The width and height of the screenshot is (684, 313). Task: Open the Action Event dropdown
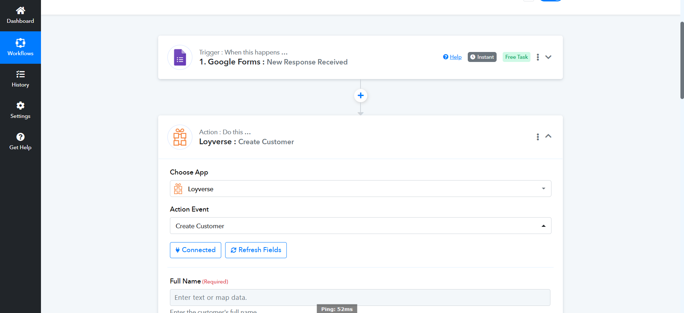pyautogui.click(x=361, y=226)
